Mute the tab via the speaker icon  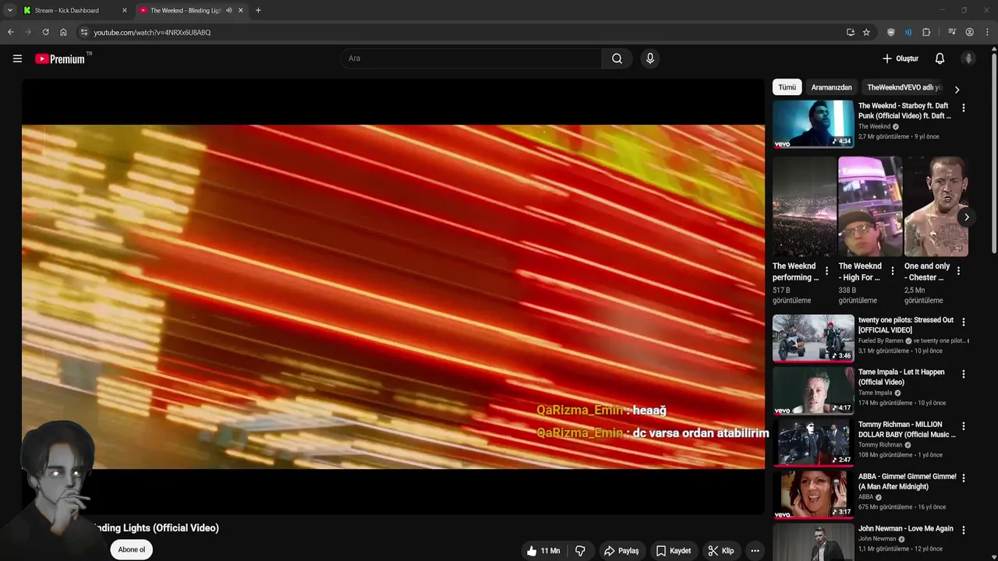pyautogui.click(x=228, y=10)
